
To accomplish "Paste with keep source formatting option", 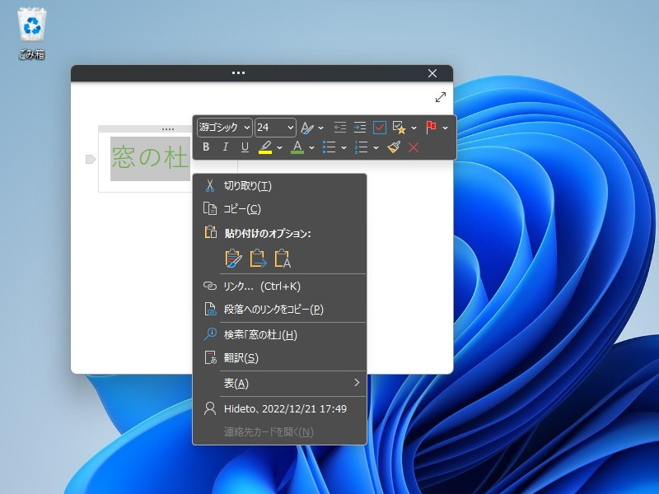I will (x=233, y=259).
